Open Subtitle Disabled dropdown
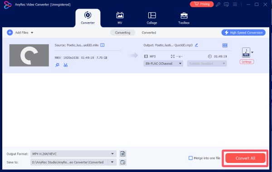Screen dimensions: 272x172 (207, 63)
